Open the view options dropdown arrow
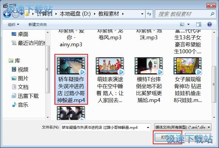Viewport: 219px width, 148px height. [188, 24]
